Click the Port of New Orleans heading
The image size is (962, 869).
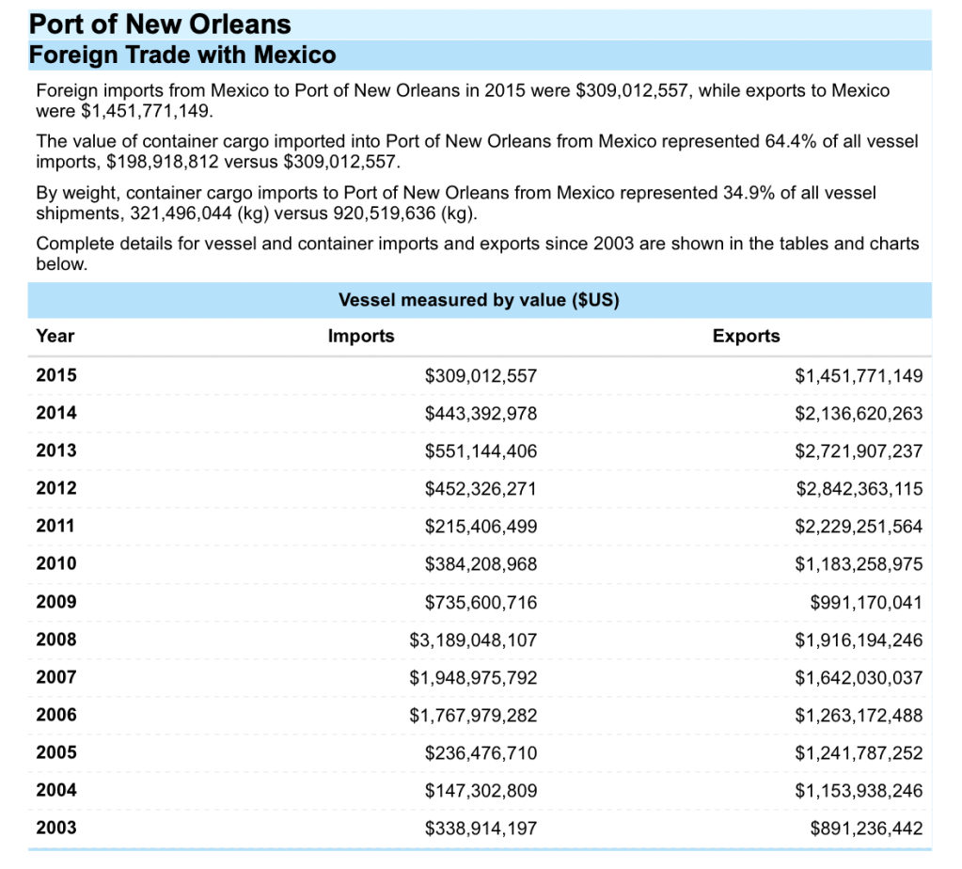point(160,24)
